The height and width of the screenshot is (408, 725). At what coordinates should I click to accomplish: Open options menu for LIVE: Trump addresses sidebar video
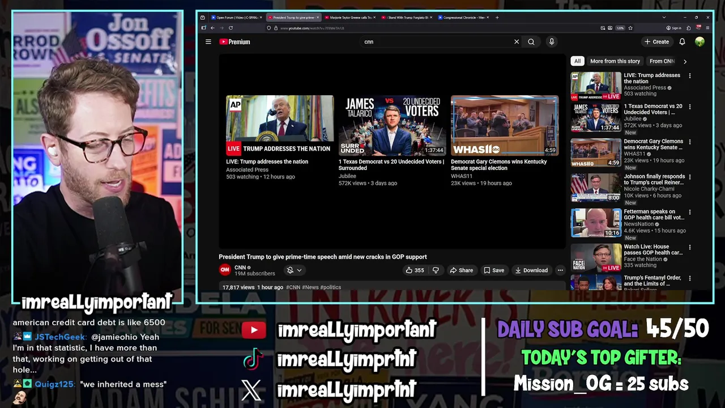(690, 75)
